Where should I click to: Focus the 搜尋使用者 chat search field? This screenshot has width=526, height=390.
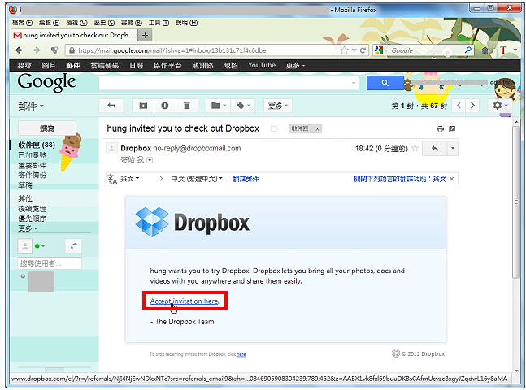click(x=50, y=263)
